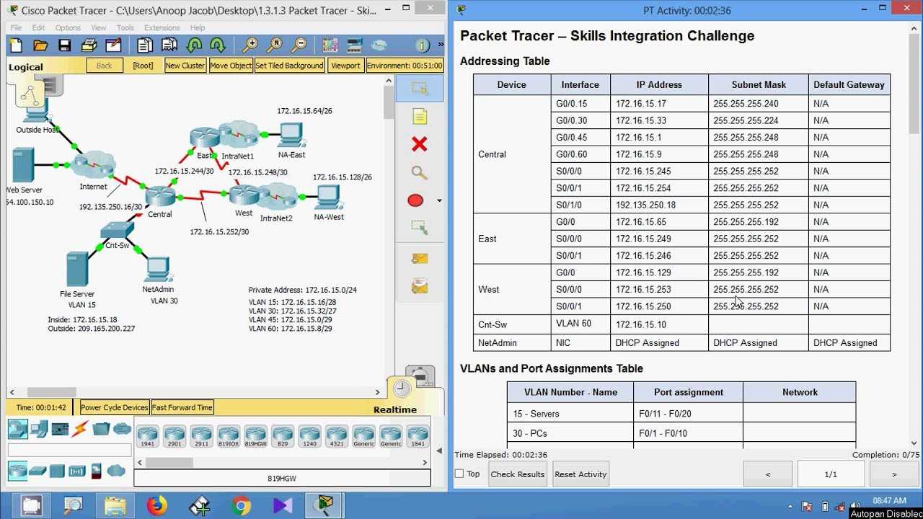This screenshot has height=519, width=923.
Task: Click the NetAdmin PC in the topology
Action: coord(157,270)
